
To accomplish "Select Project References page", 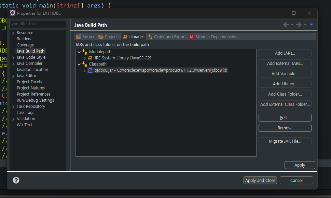I will pos(33,94).
